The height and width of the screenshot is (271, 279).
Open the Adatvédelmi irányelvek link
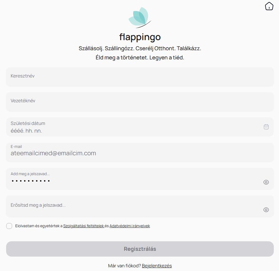tap(130, 226)
